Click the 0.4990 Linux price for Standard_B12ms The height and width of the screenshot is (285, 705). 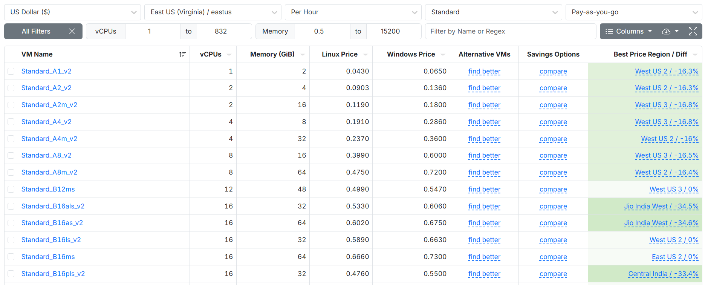(x=358, y=189)
